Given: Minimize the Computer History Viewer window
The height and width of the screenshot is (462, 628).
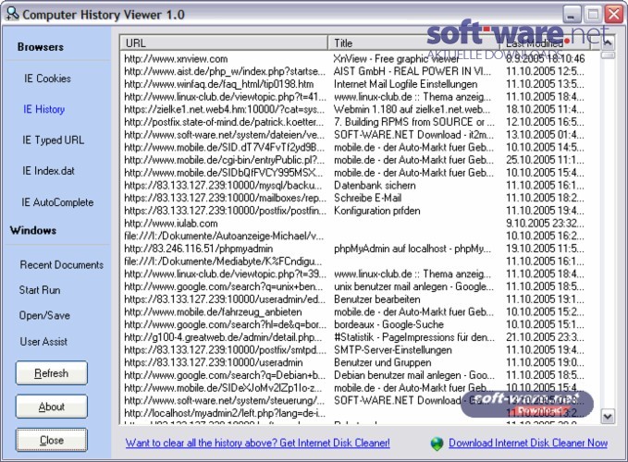Looking at the screenshot, I should click(x=572, y=15).
